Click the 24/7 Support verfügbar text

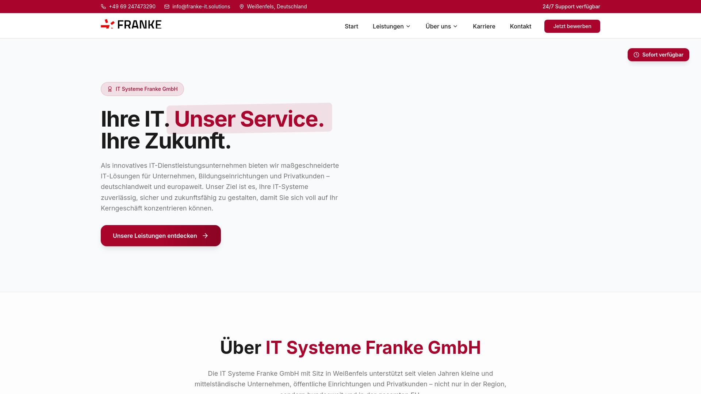[x=571, y=7]
